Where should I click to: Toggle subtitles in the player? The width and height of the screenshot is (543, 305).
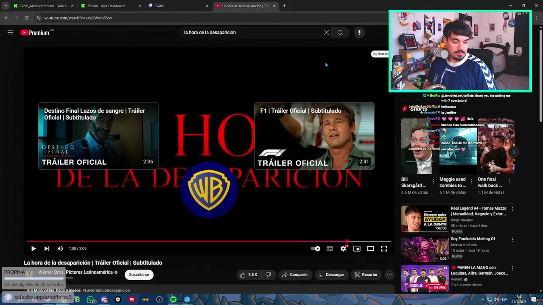point(330,249)
